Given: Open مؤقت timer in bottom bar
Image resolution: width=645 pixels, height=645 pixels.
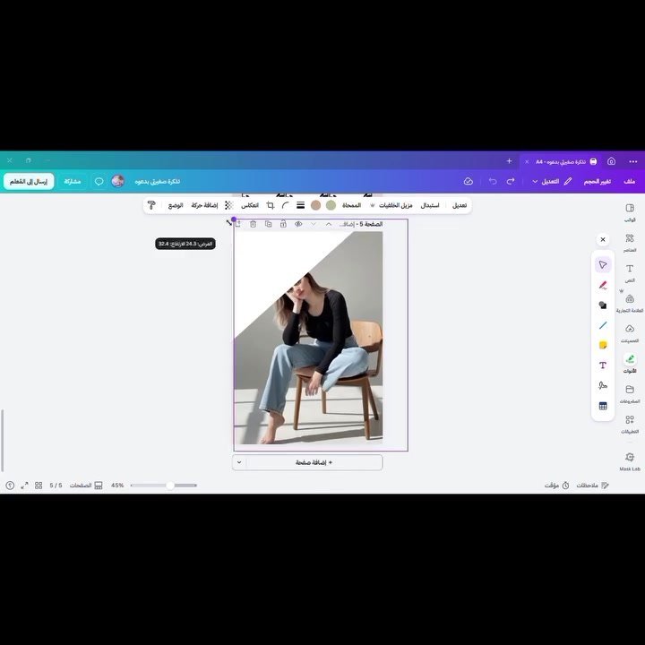Looking at the screenshot, I should 557,486.
